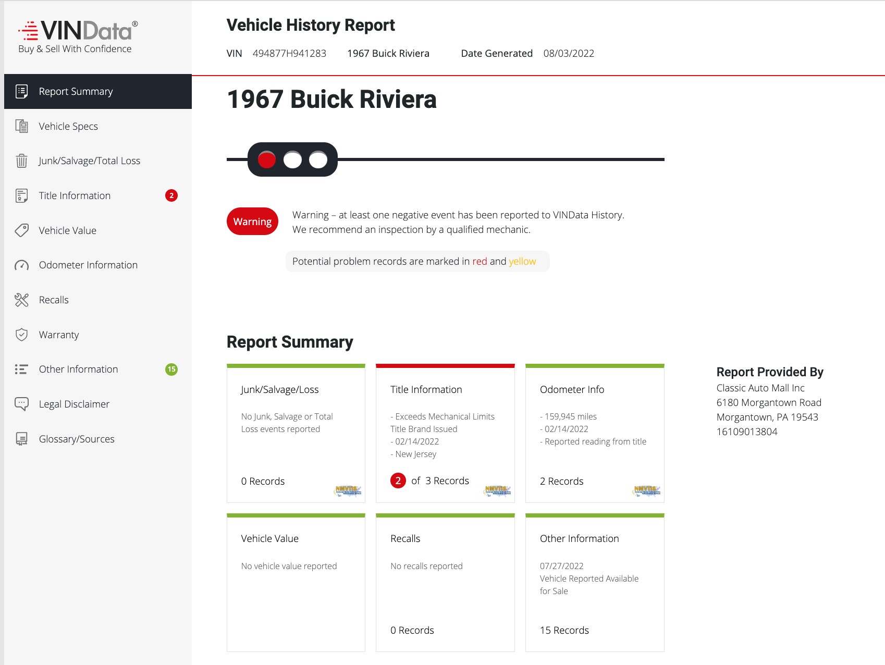885x665 pixels.
Task: Click the red 2 badge beside Title Information
Action: 171,195
